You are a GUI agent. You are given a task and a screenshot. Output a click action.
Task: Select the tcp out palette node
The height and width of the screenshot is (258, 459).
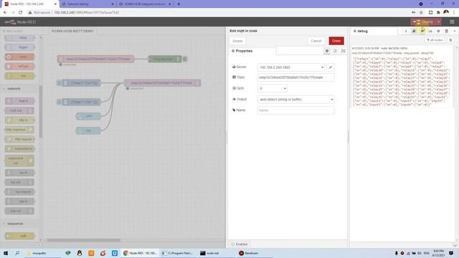[x=19, y=182]
